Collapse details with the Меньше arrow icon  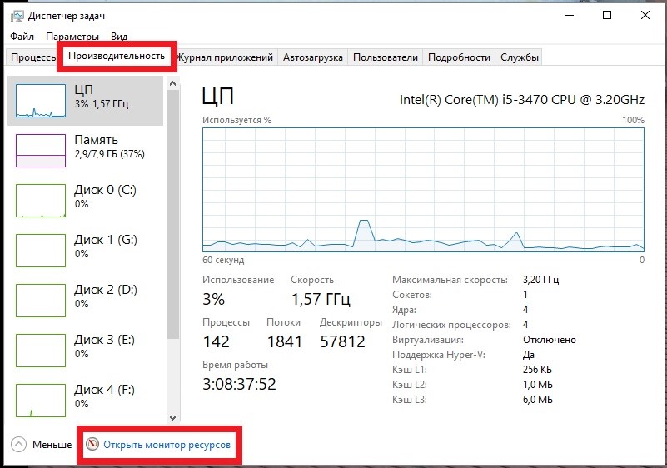coord(18,444)
